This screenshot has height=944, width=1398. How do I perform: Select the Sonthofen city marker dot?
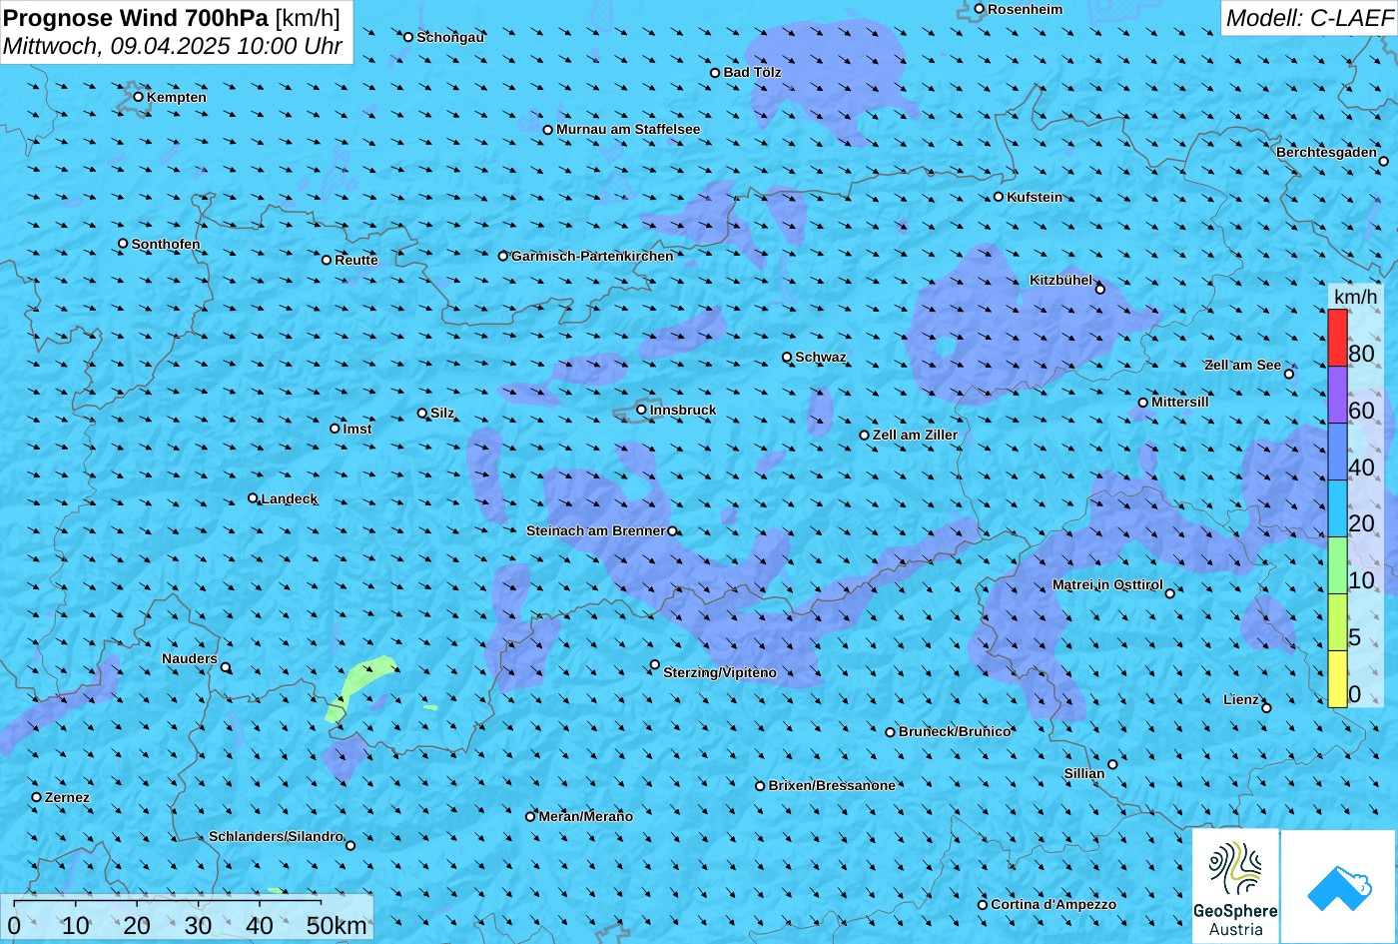(x=123, y=244)
